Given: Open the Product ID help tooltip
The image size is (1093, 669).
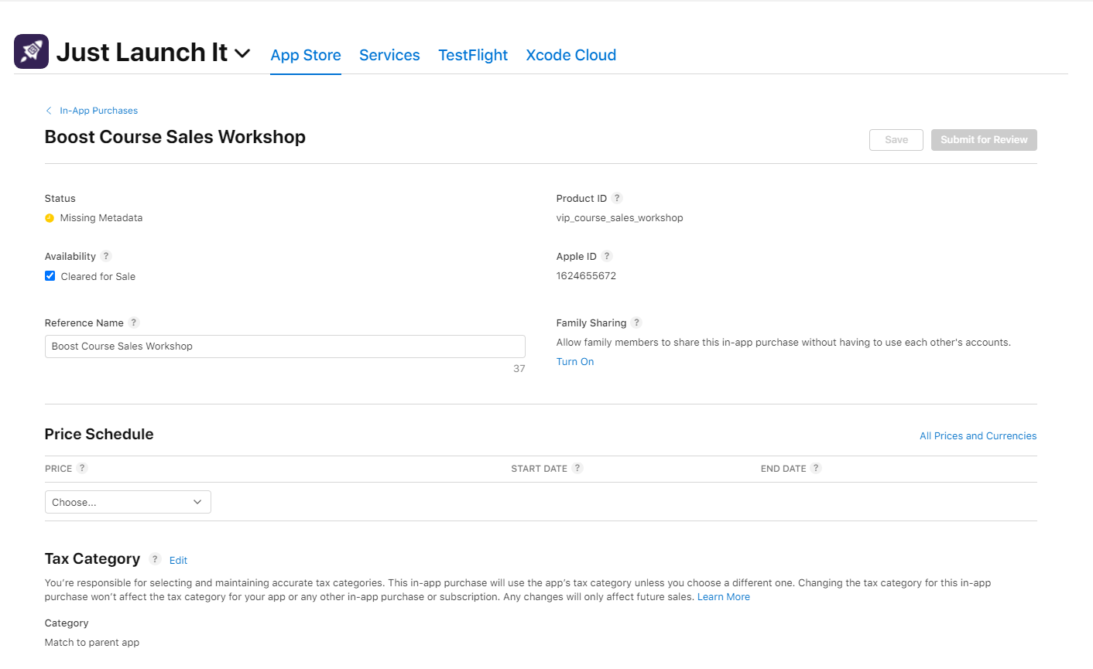Looking at the screenshot, I should (617, 198).
